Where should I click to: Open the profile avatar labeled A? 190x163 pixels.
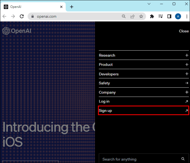[x=178, y=16]
